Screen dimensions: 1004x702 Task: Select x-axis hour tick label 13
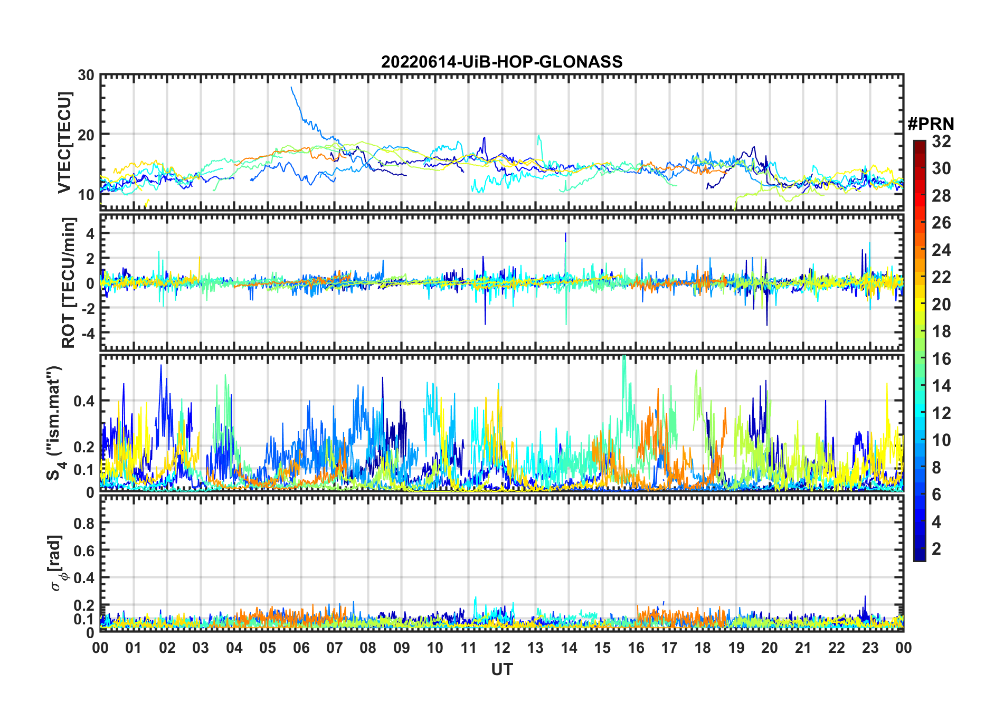(x=535, y=648)
